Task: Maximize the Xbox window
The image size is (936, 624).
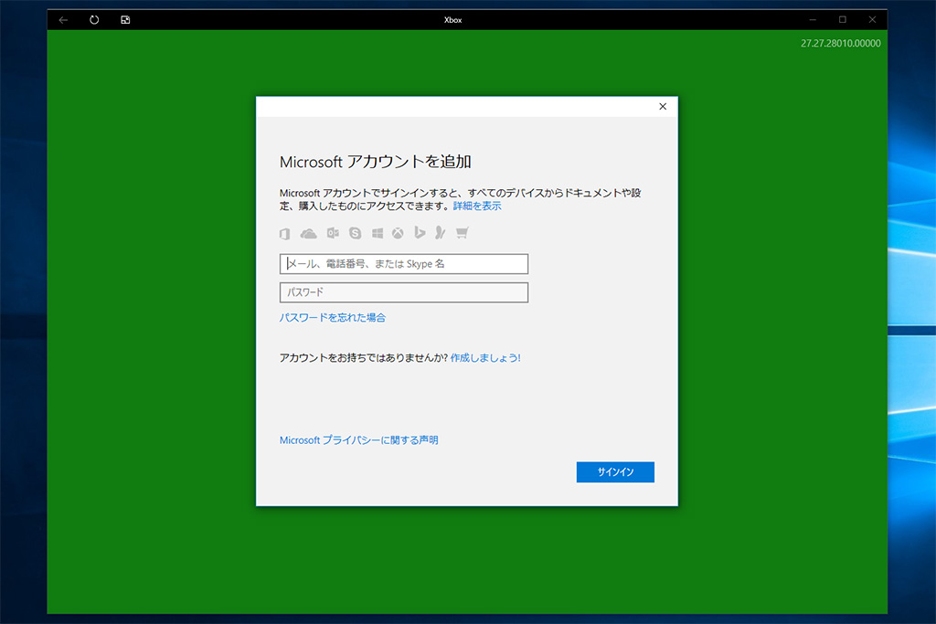Action: click(842, 20)
